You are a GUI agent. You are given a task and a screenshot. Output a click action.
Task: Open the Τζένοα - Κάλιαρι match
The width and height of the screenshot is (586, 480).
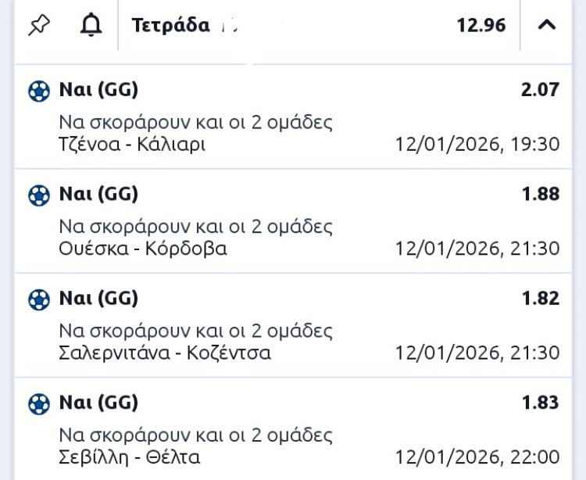[132, 145]
